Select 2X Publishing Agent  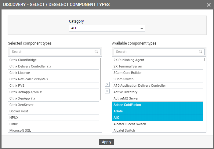click(x=158, y=60)
